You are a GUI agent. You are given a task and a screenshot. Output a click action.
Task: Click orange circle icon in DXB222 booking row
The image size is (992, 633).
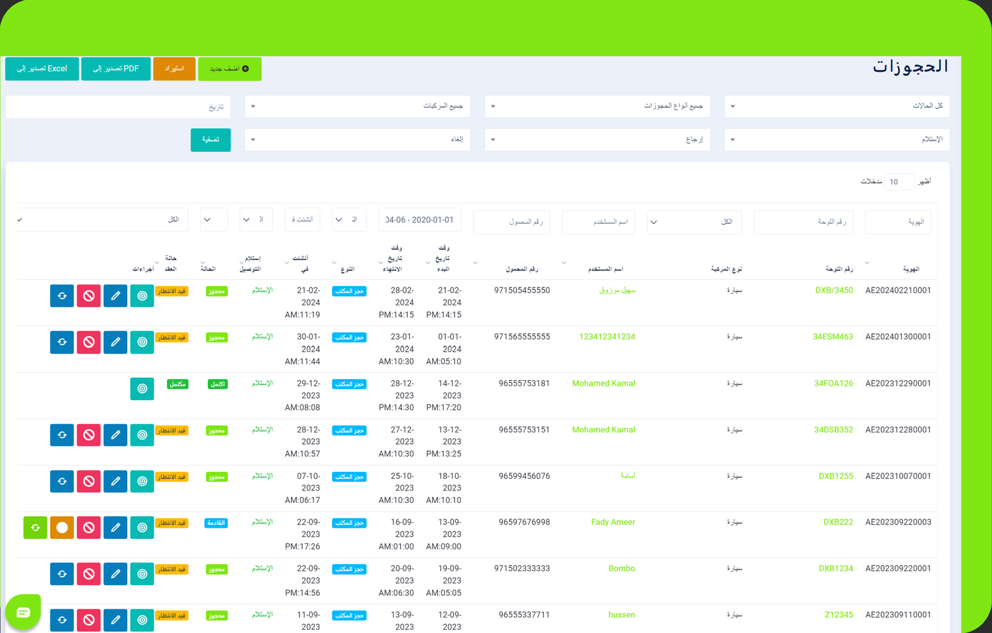pos(62,528)
